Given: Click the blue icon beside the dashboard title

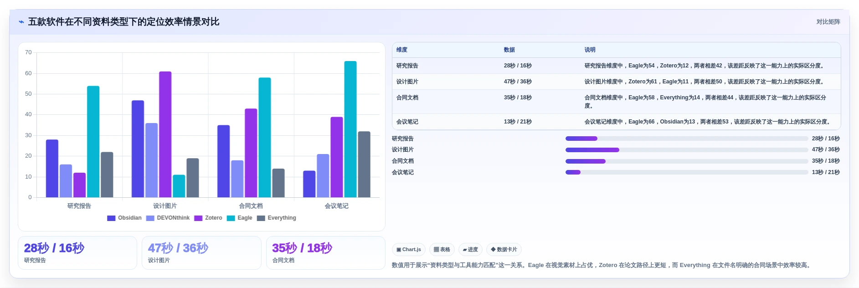Looking at the screenshot, I should [x=21, y=22].
